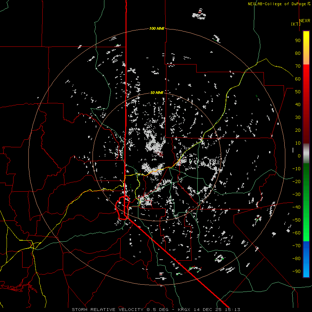Image resolution: width=312 pixels, height=312 pixels.
Task: Click the 50 value on the velocity scale
Action: point(298,92)
